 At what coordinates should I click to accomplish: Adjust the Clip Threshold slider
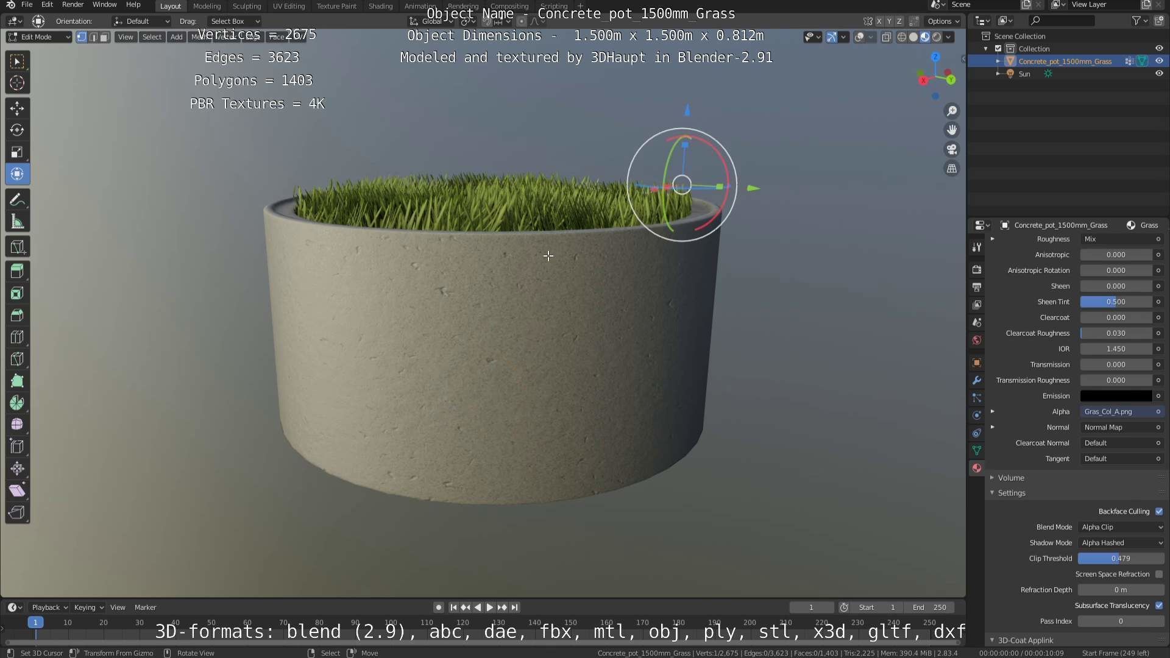click(x=1121, y=559)
